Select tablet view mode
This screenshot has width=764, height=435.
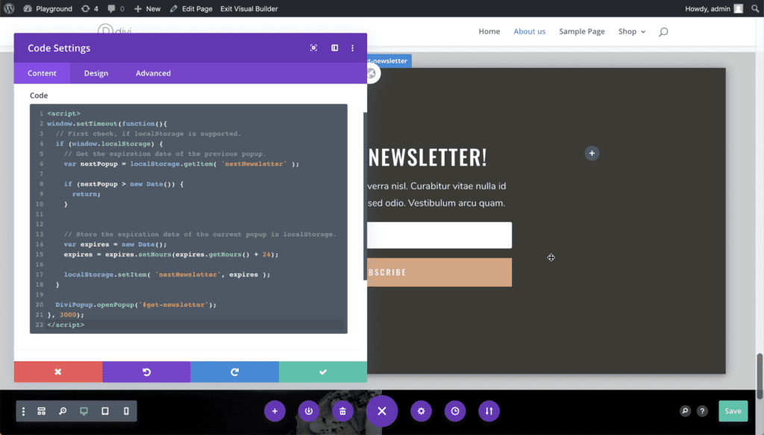pos(104,411)
